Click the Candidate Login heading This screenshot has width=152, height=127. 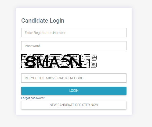(43, 21)
